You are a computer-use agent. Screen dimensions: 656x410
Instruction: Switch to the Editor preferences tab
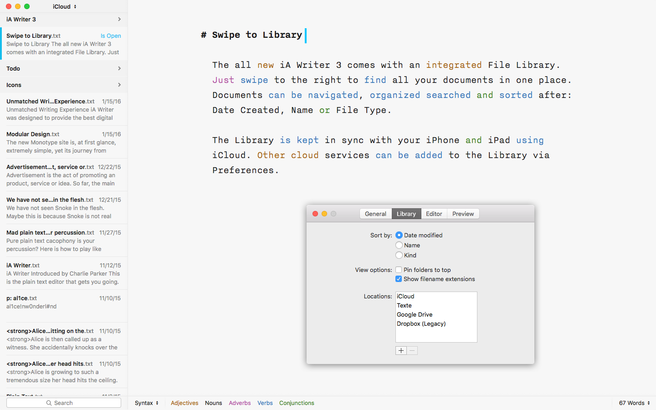[434, 214]
